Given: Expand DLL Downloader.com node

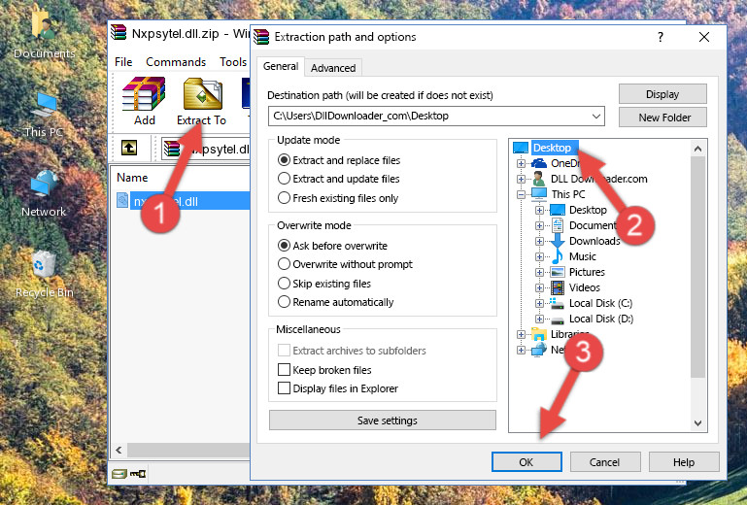Looking at the screenshot, I should click(x=521, y=179).
